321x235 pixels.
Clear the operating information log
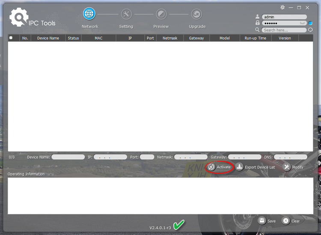click(291, 221)
